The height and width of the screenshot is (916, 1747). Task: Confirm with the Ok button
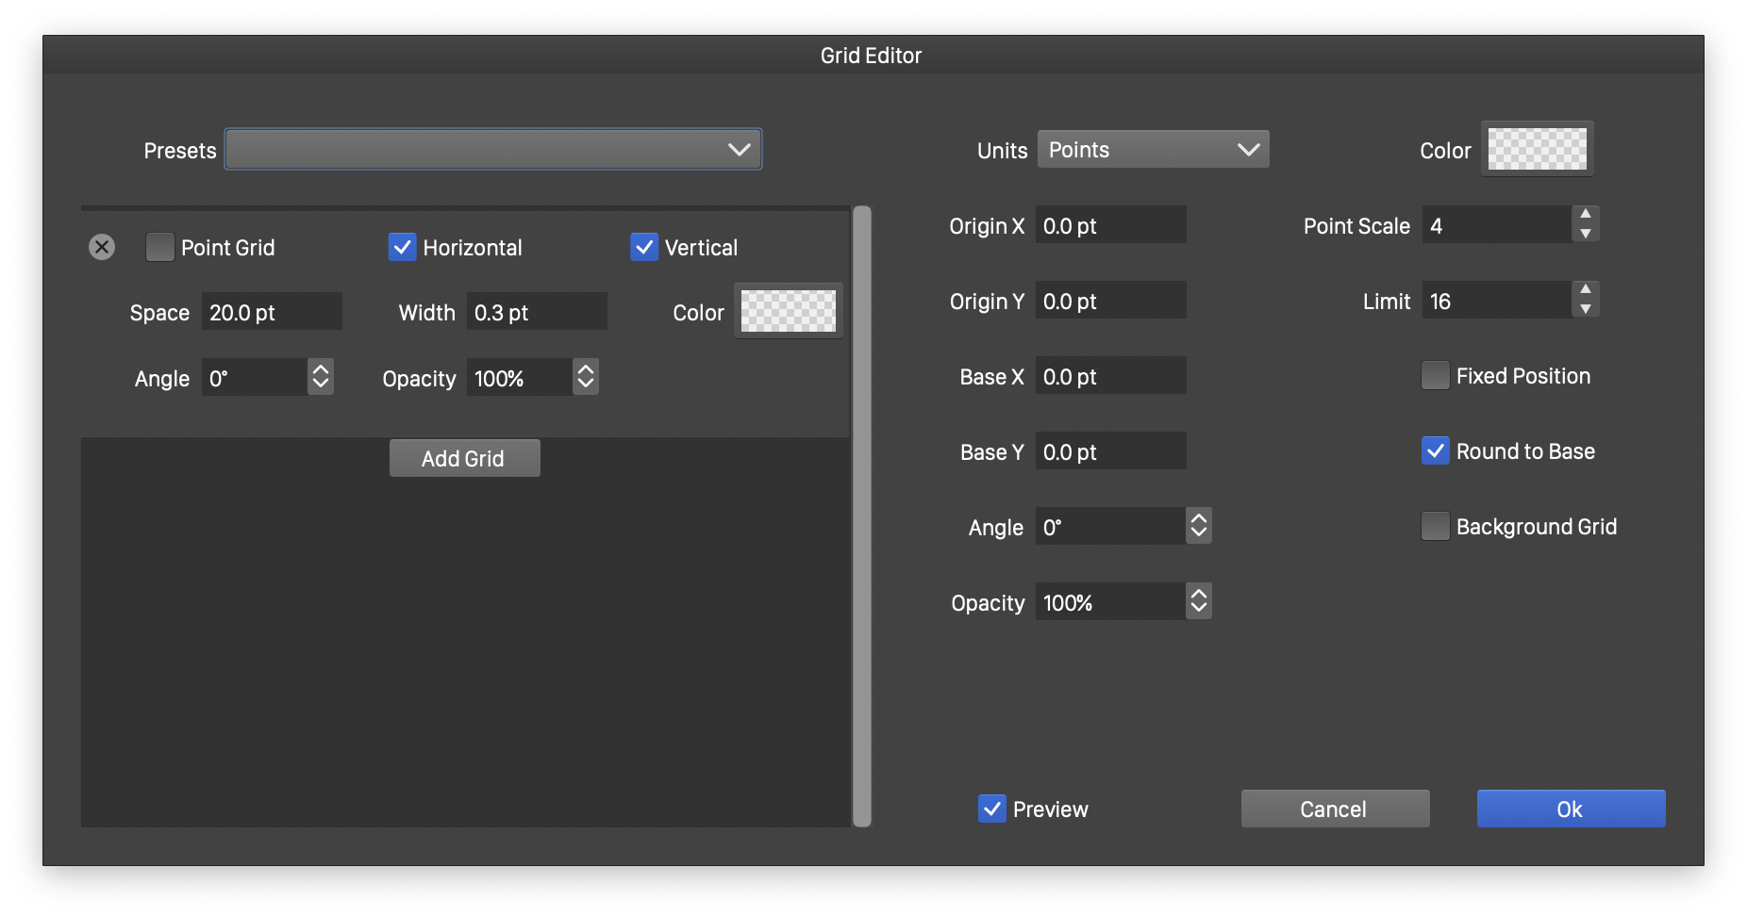[x=1571, y=809]
